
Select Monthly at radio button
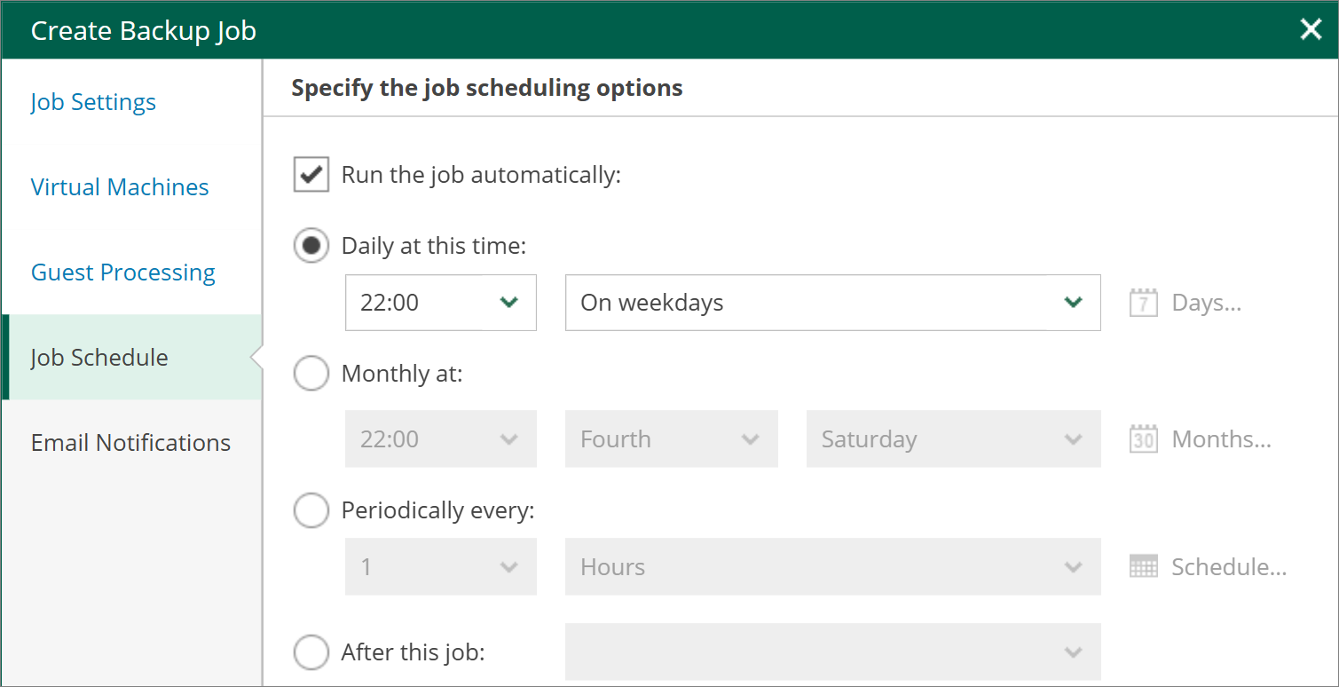[311, 374]
